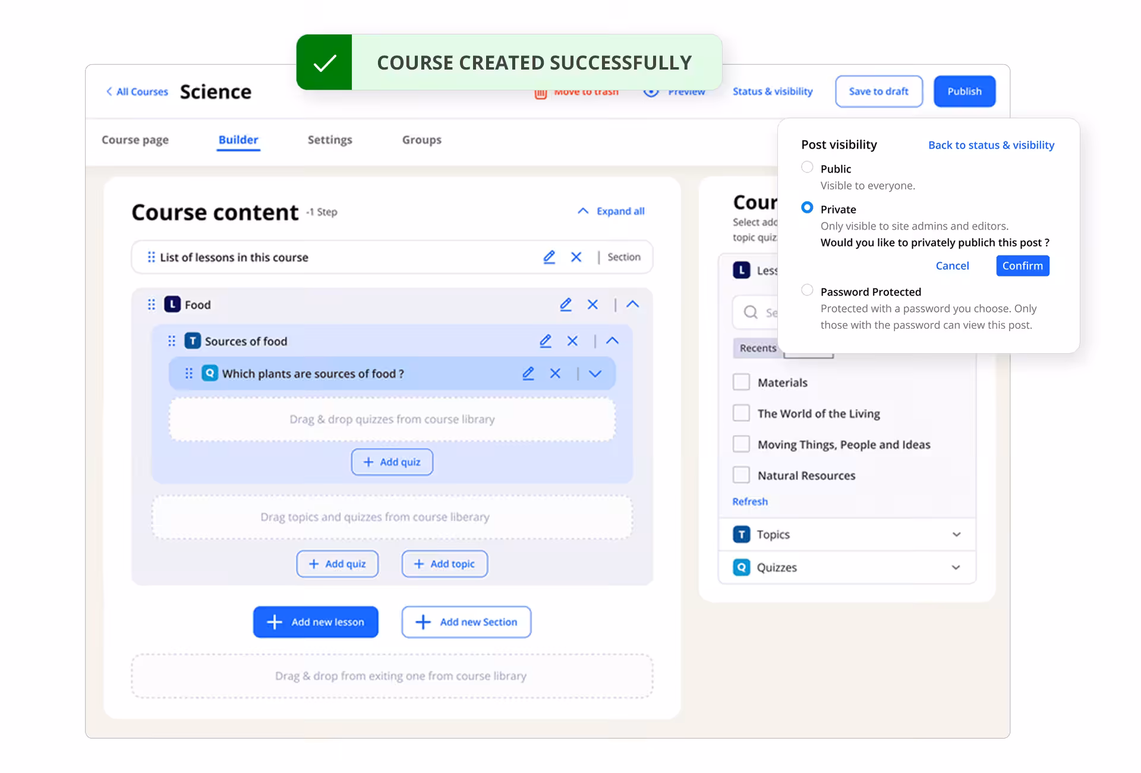Click edit pencil on Food lesson
1141x773 pixels.
point(565,304)
